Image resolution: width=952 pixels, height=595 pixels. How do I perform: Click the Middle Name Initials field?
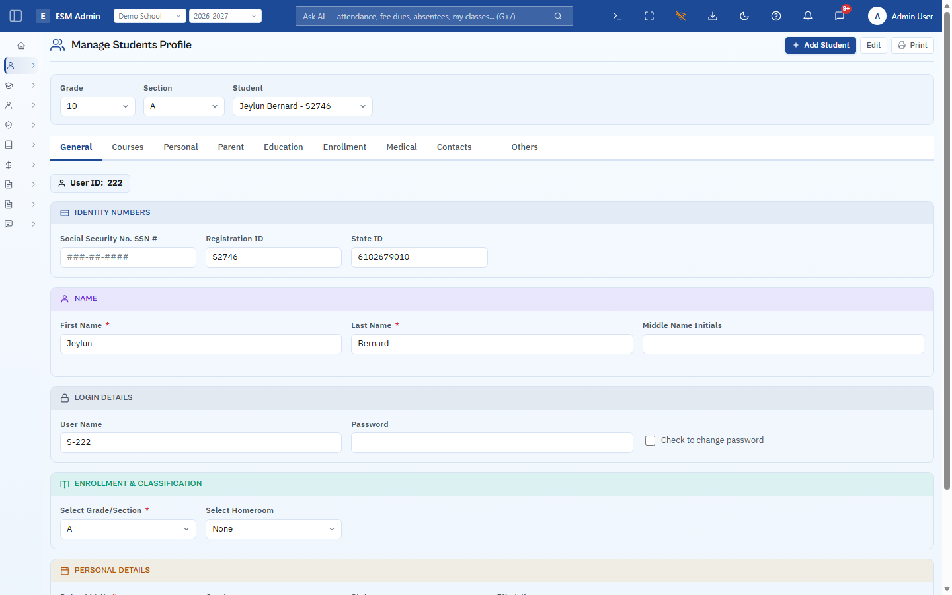(783, 344)
